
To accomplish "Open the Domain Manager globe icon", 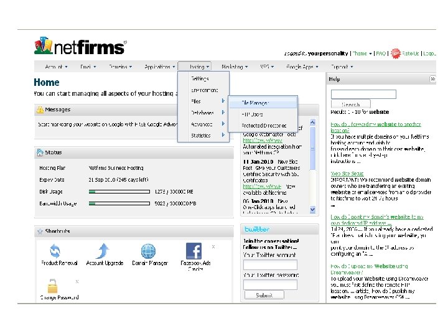I will tap(148, 251).
